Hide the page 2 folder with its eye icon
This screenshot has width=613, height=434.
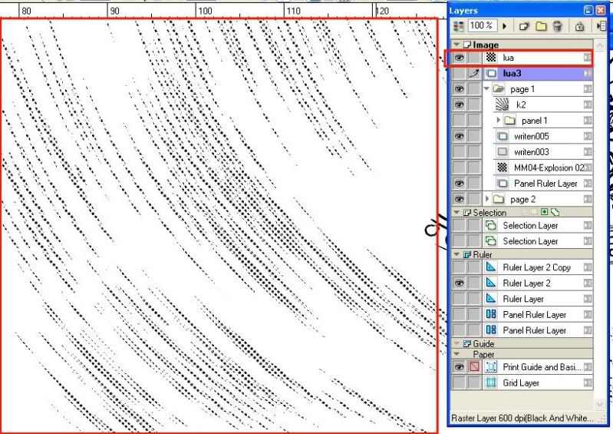click(x=459, y=199)
